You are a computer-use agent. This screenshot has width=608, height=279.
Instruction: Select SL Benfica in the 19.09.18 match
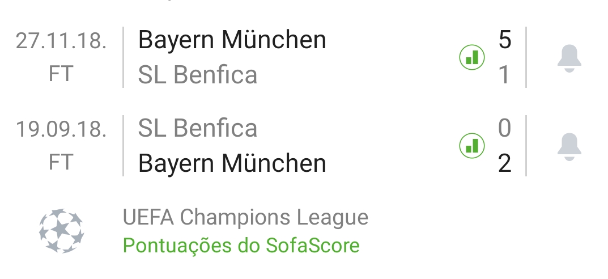(198, 128)
